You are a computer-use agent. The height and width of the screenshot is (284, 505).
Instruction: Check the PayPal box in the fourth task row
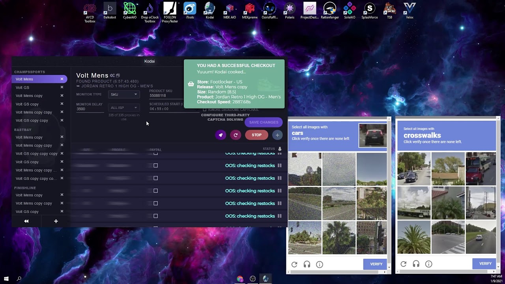click(155, 191)
